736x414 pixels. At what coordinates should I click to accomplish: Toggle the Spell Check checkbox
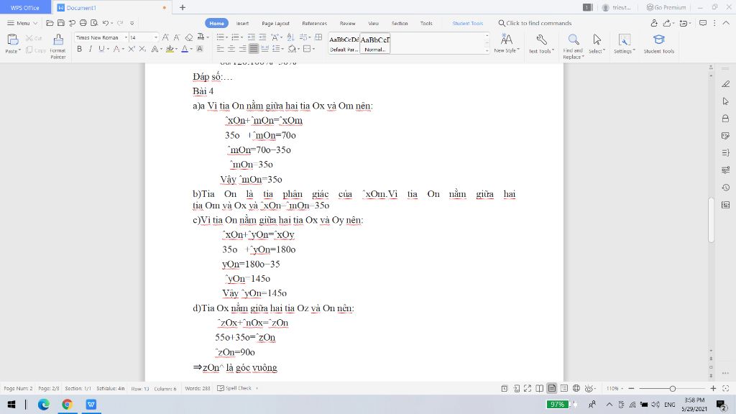tap(221, 388)
